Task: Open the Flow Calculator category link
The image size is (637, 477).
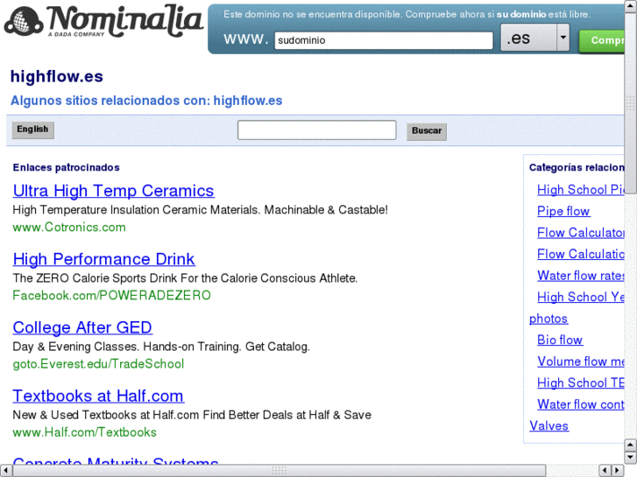Action: click(x=581, y=233)
